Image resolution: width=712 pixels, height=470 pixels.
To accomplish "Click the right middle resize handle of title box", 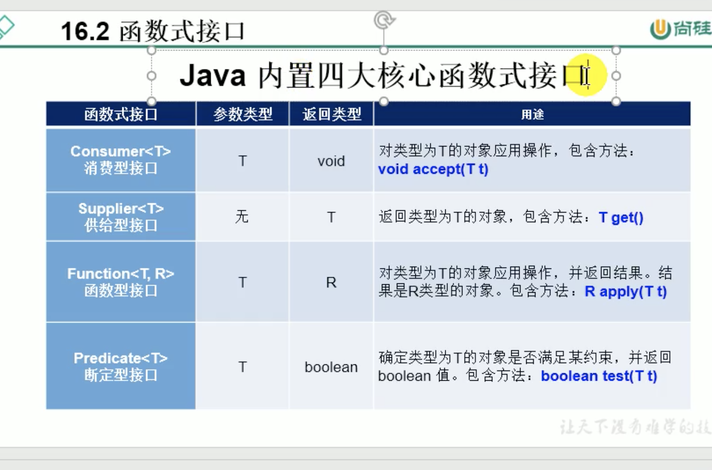I will point(616,76).
